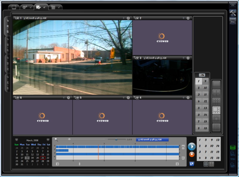This screenshot has height=177, width=239.
Task: Toggle channel 9 in the camera selector
Action: 205,81
